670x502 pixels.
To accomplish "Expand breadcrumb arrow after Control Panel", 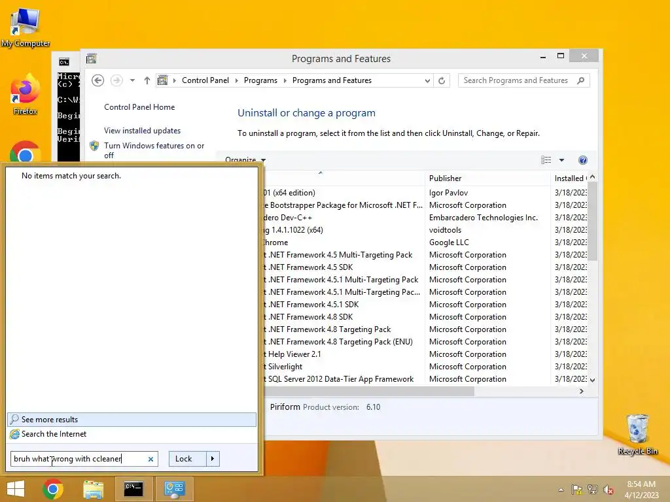I will [x=237, y=80].
